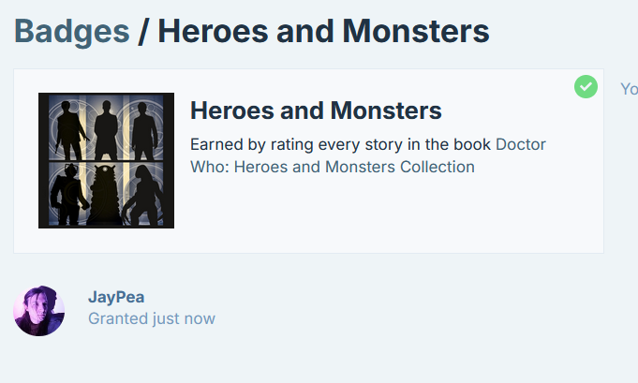Screen dimensions: 638x383
Task: Click the crouching monster silhouette in the badge
Action: pyautogui.click(x=142, y=195)
